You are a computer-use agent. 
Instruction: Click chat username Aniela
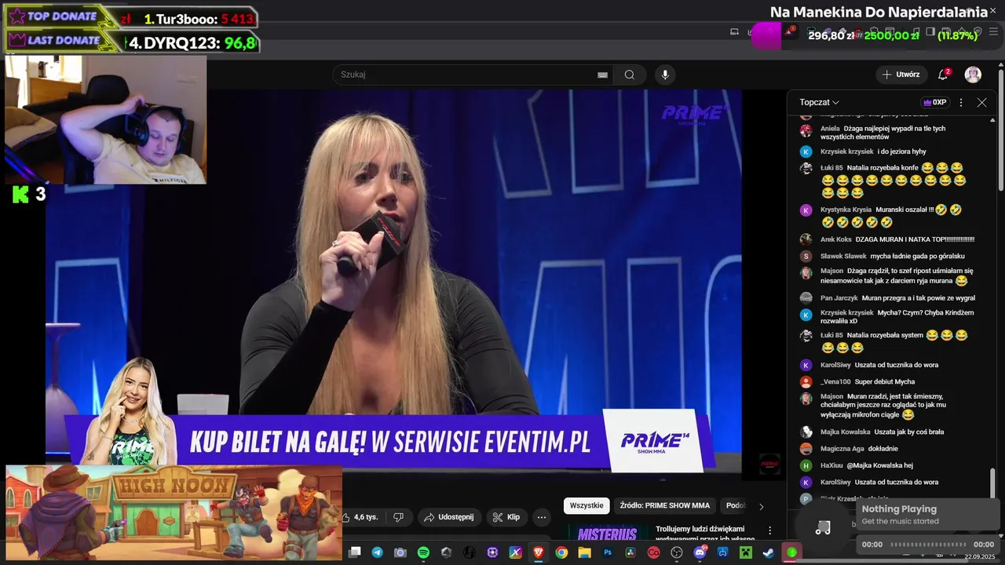click(830, 129)
